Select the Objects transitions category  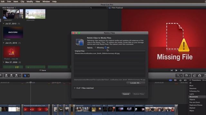pos(192,99)
